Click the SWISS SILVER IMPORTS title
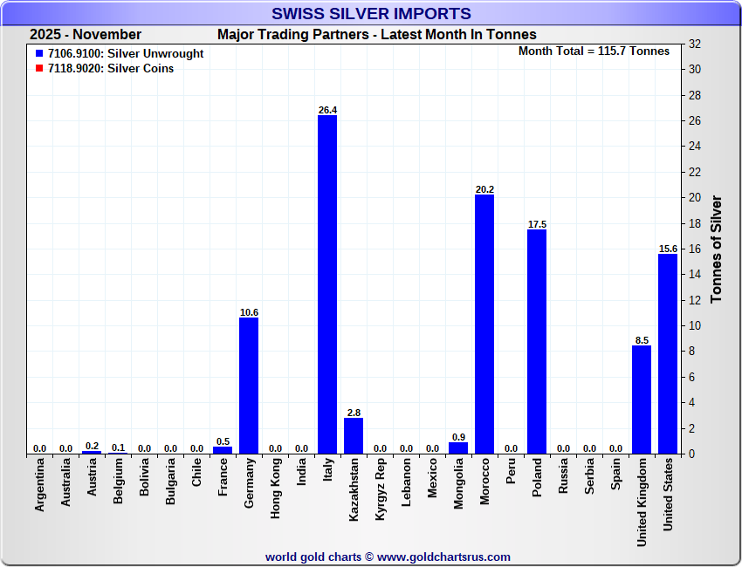The height and width of the screenshot is (567, 742). click(x=371, y=13)
